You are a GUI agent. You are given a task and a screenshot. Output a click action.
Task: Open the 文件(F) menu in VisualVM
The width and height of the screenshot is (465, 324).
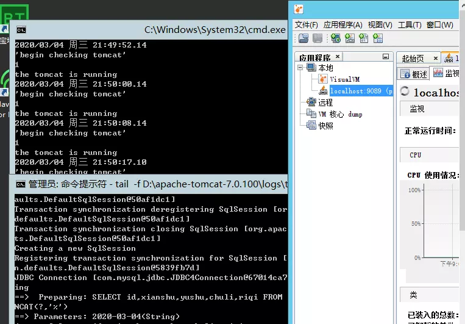coord(306,25)
